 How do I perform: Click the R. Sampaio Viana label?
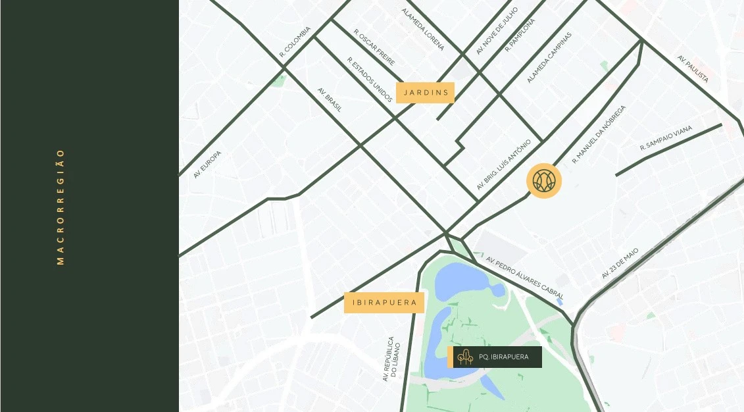666,139
